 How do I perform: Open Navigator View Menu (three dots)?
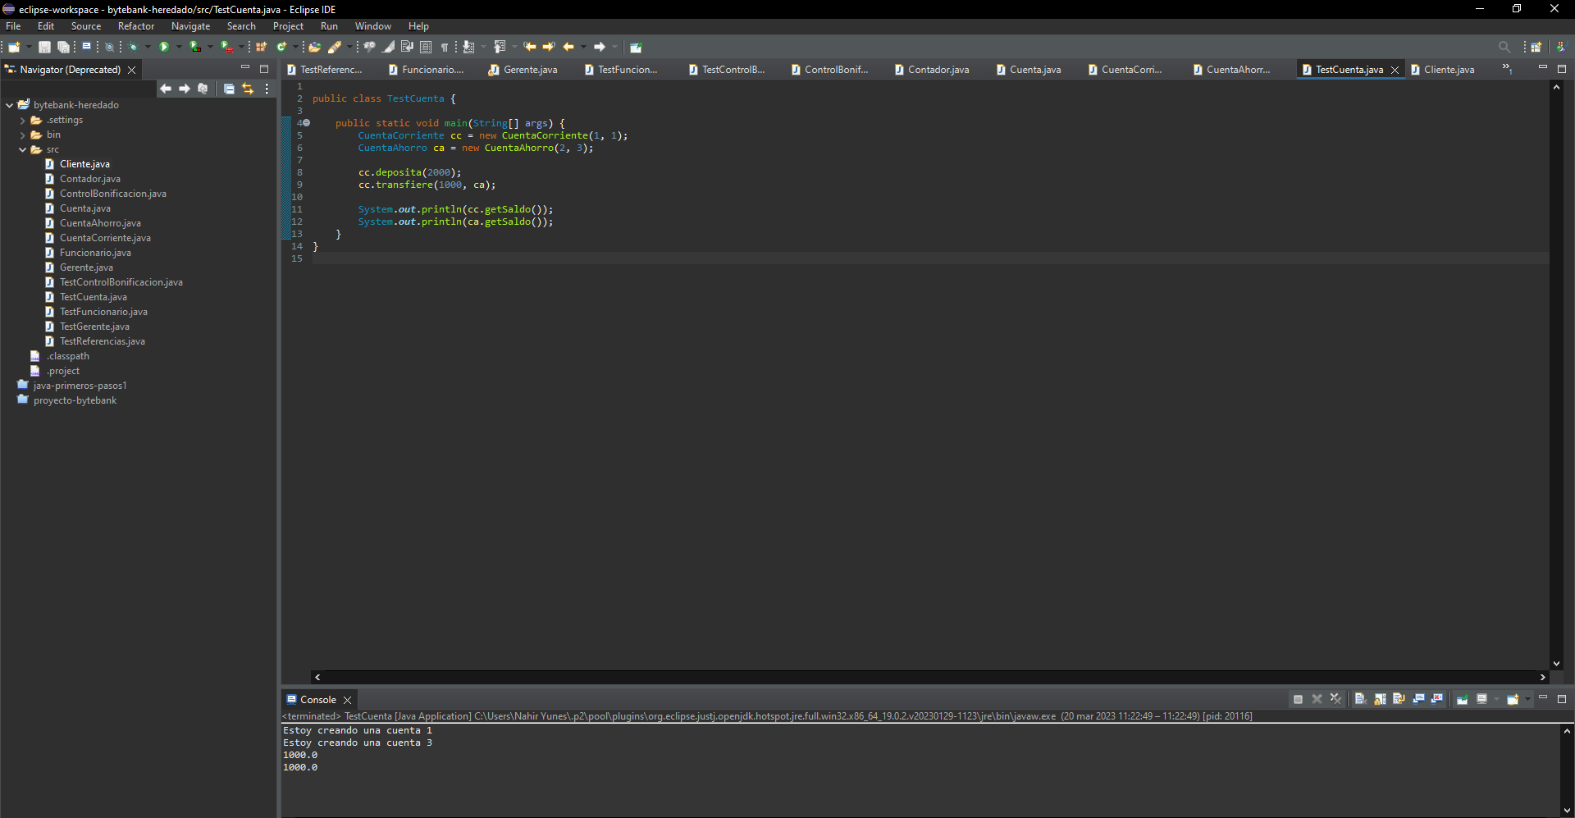click(267, 89)
